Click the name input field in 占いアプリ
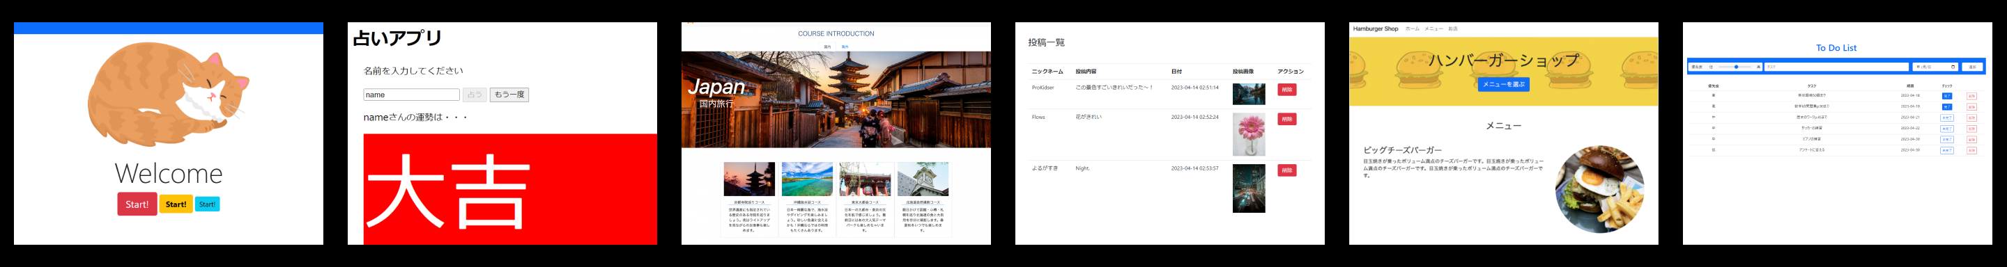This screenshot has height=267, width=2007. (411, 95)
